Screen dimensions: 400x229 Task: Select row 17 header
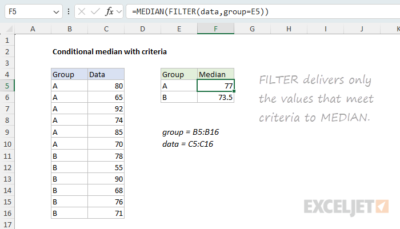click(x=7, y=224)
